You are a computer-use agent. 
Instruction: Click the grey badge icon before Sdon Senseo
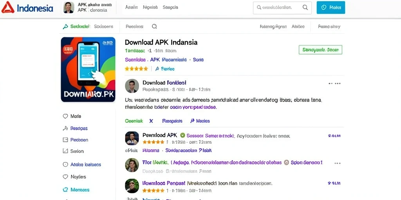point(286,162)
